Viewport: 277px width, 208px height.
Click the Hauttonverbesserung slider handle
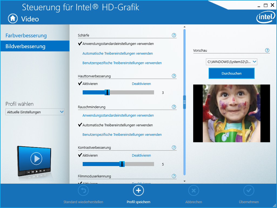(107, 92)
